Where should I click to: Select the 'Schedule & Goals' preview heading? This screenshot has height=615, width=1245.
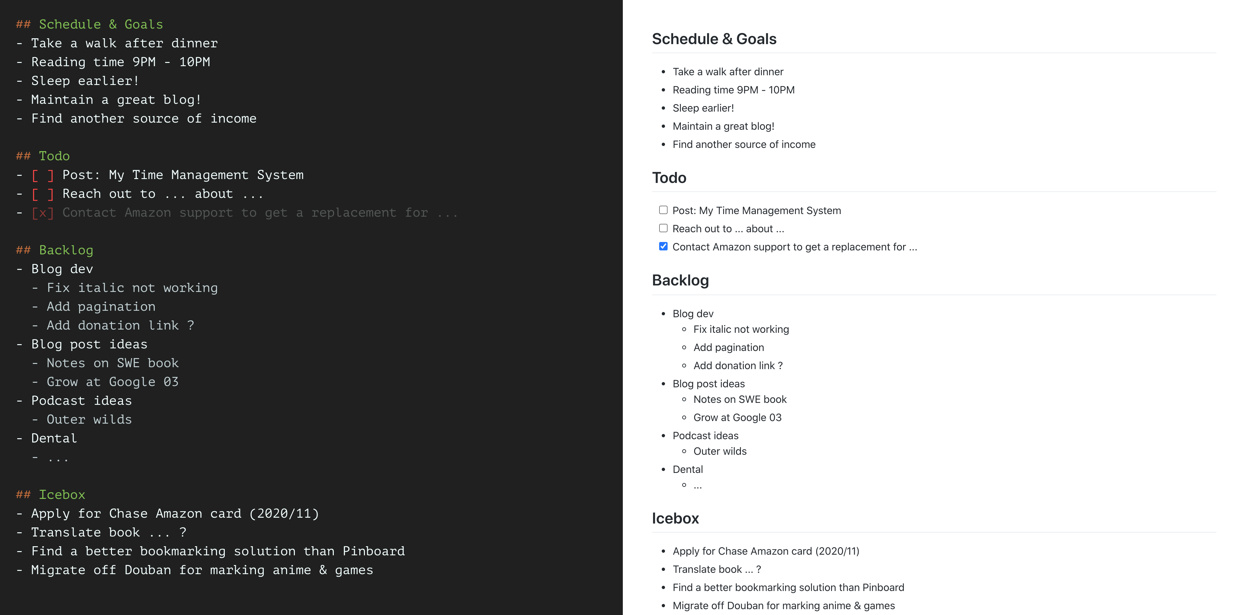click(714, 39)
